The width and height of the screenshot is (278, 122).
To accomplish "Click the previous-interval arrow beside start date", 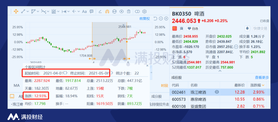I will tap(64, 73).
